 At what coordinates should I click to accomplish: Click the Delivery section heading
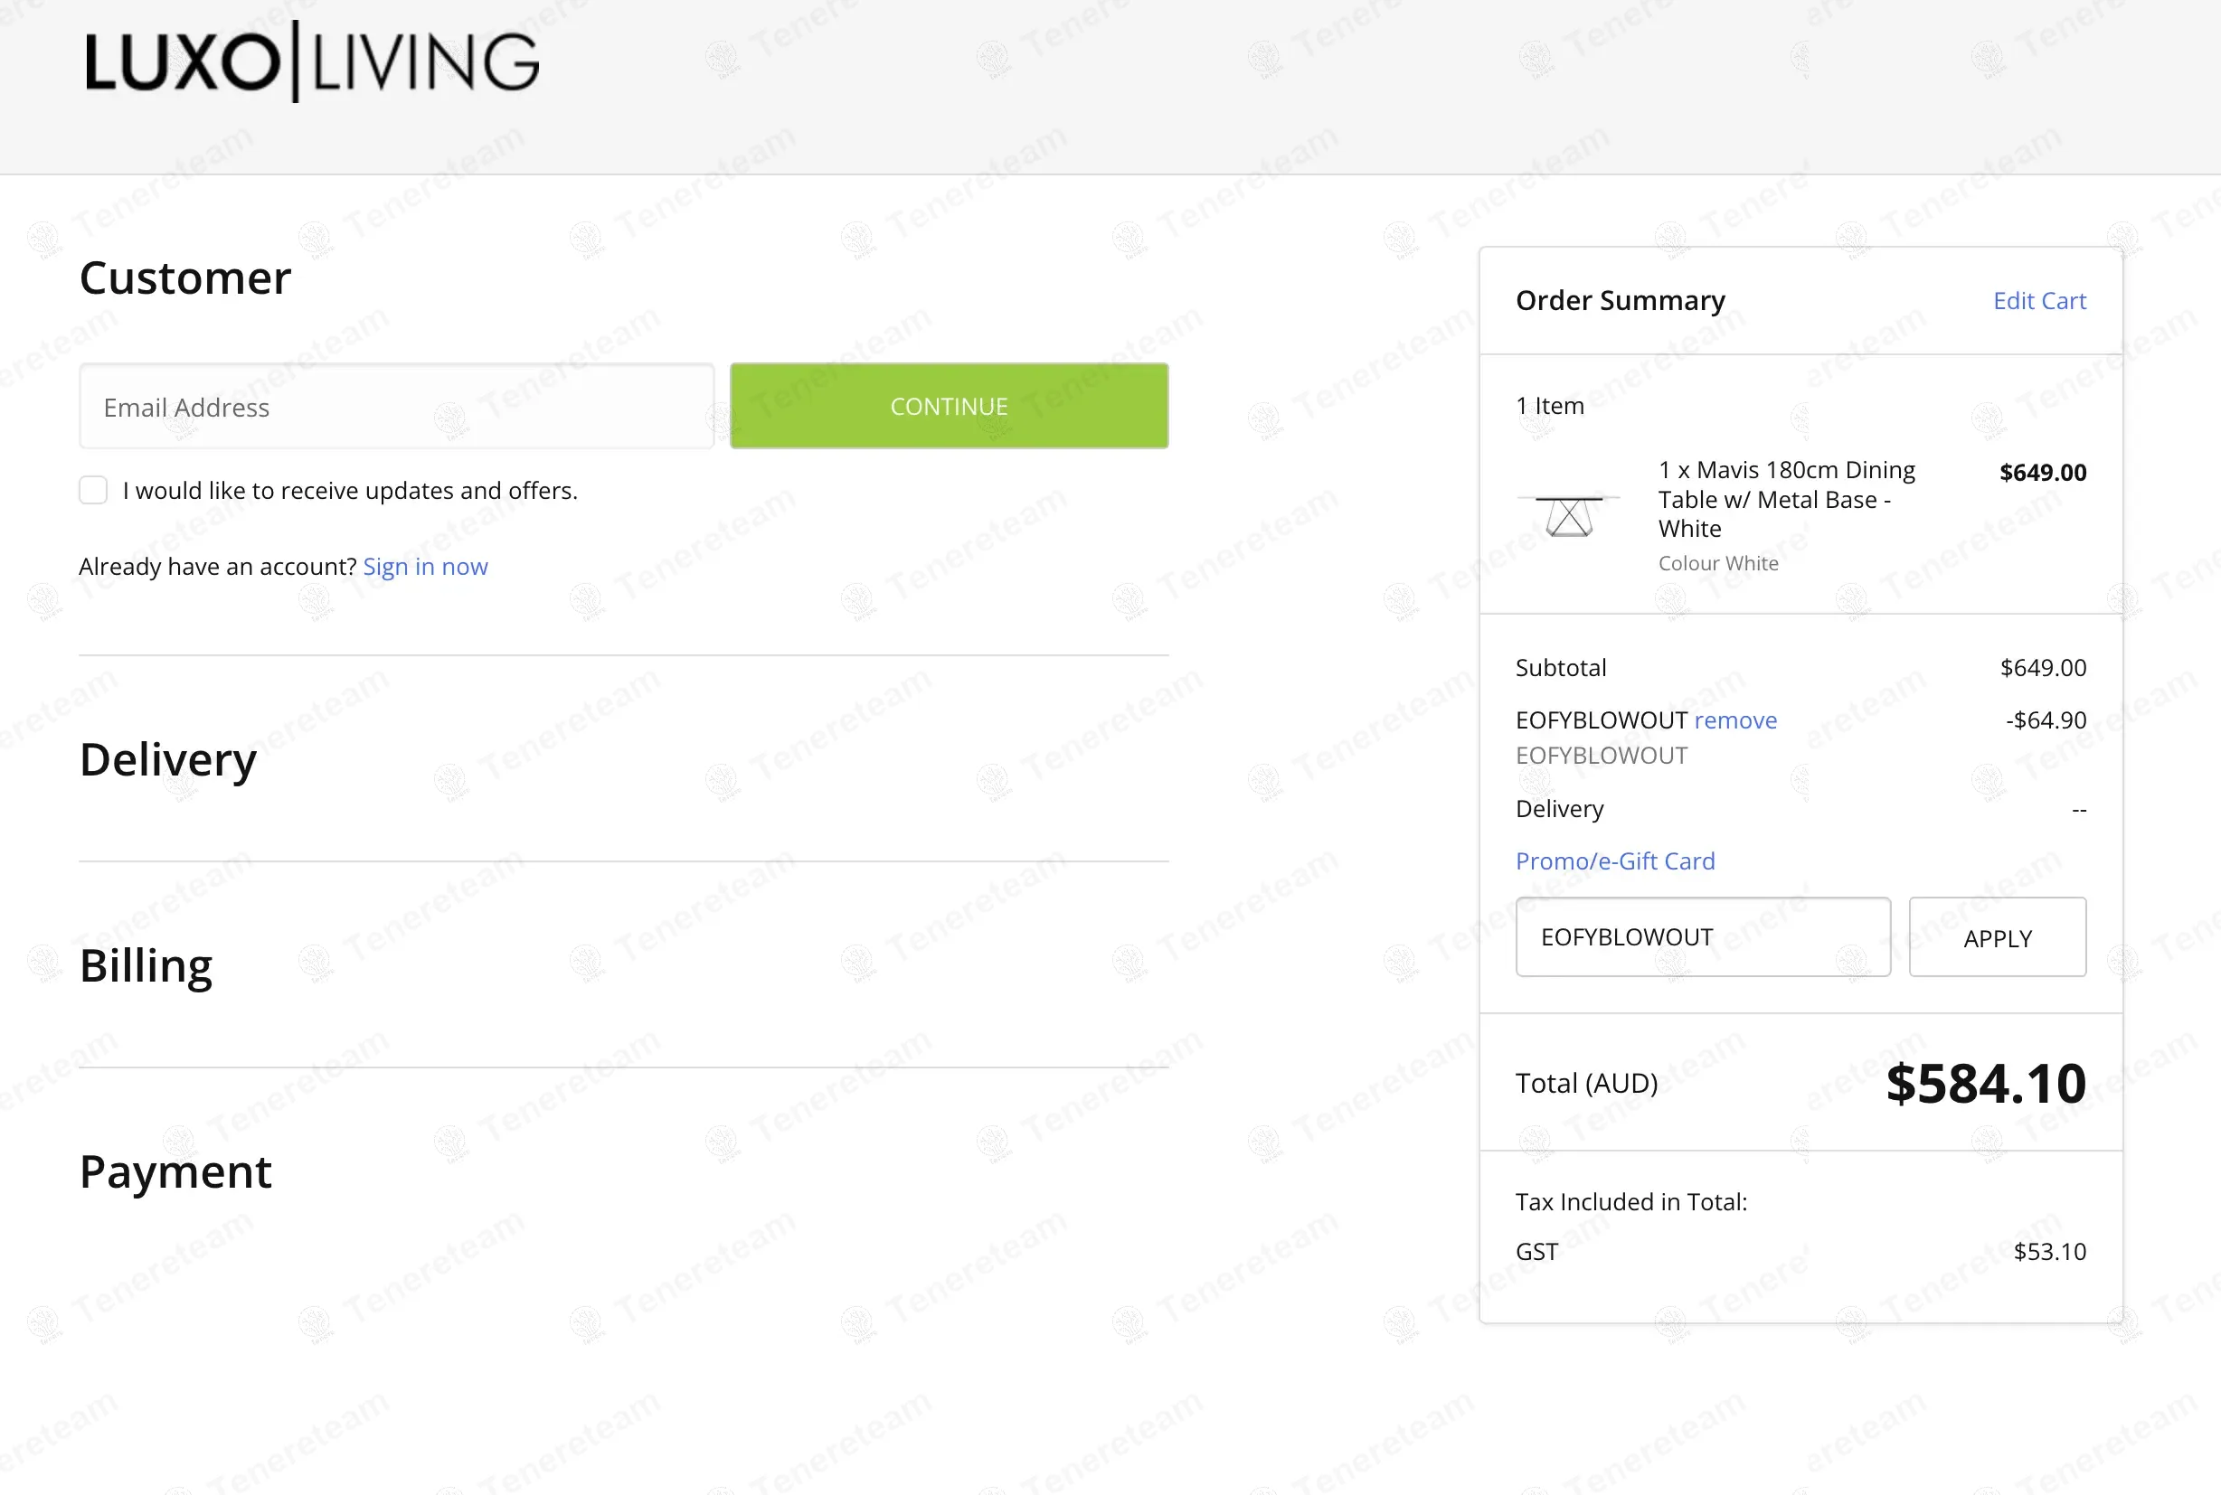point(168,759)
